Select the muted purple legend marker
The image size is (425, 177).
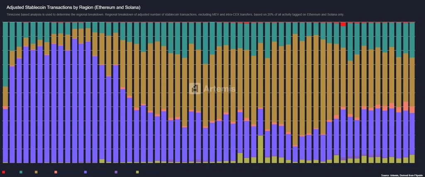(x=116, y=172)
